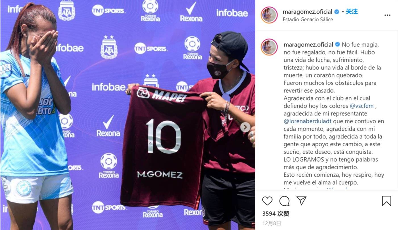
Task: Open comments via the speech bubble icon
Action: tap(284, 201)
